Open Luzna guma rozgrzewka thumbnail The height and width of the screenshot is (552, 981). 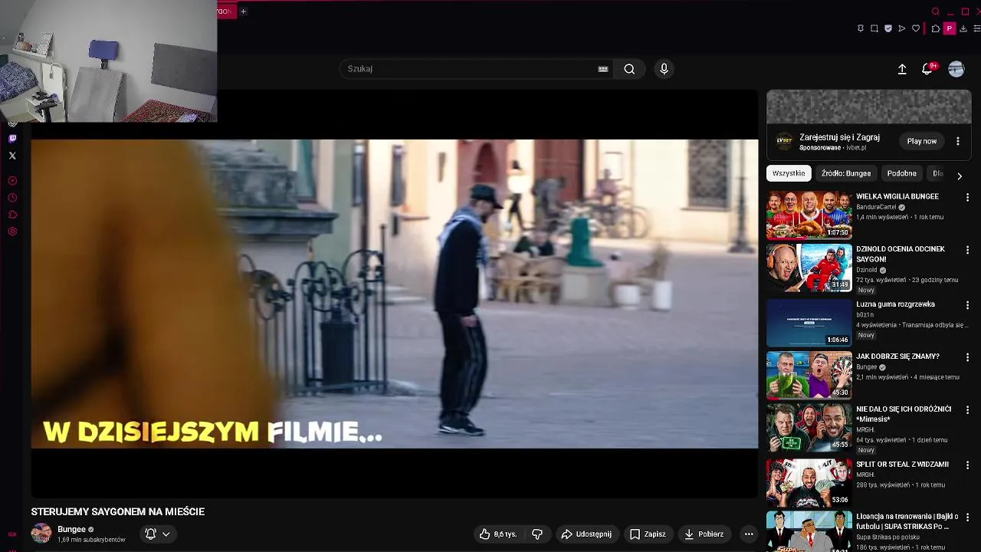(x=809, y=323)
